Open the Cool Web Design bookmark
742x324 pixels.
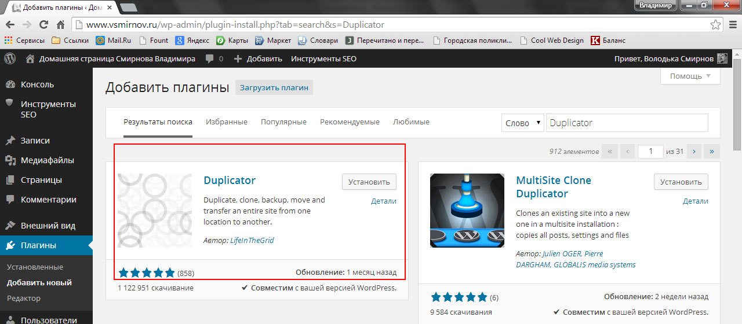click(x=552, y=41)
